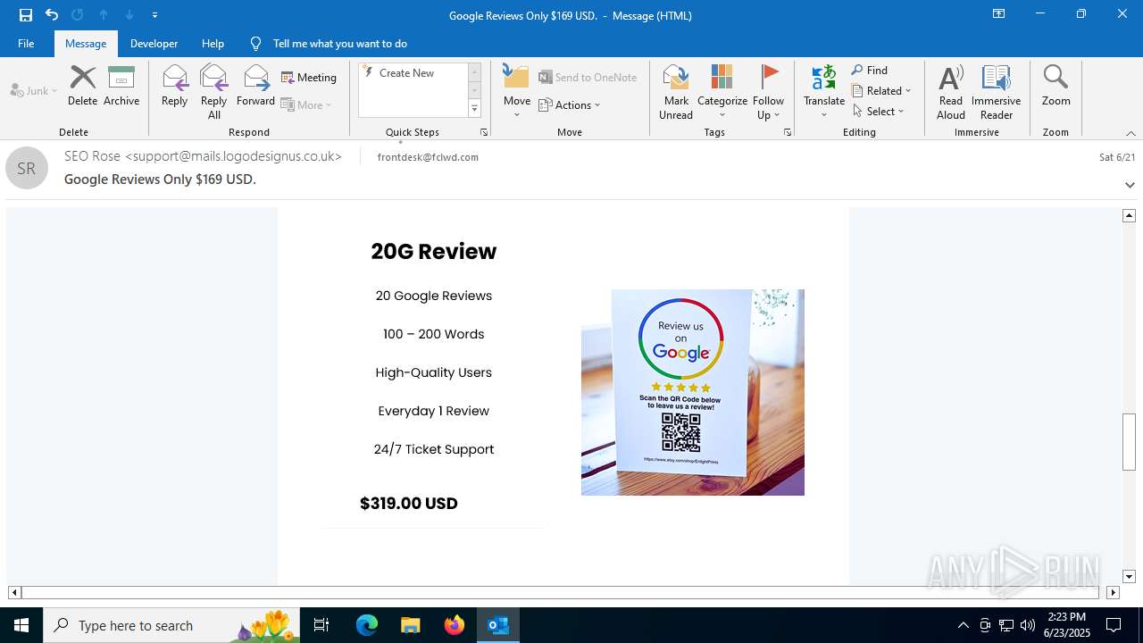This screenshot has width=1143, height=643.
Task: Switch to the Developer tab
Action: tap(154, 43)
